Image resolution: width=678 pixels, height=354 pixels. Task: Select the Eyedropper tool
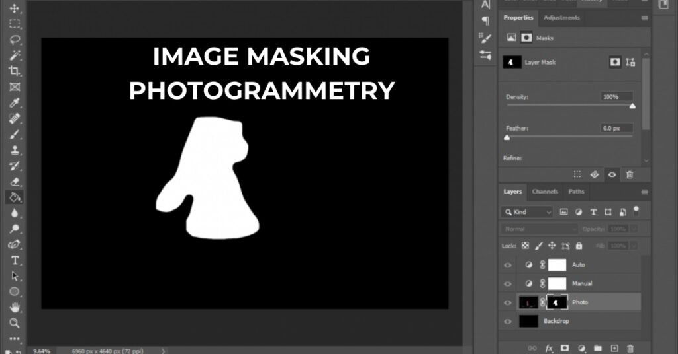point(15,102)
